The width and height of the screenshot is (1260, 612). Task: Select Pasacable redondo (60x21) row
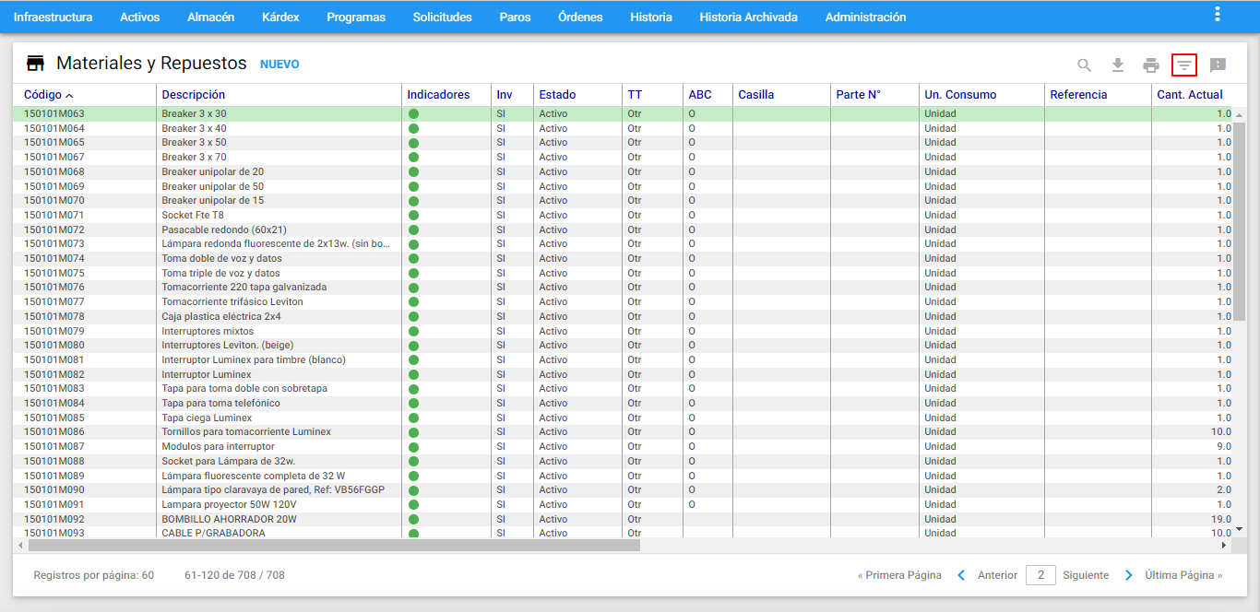[623, 229]
